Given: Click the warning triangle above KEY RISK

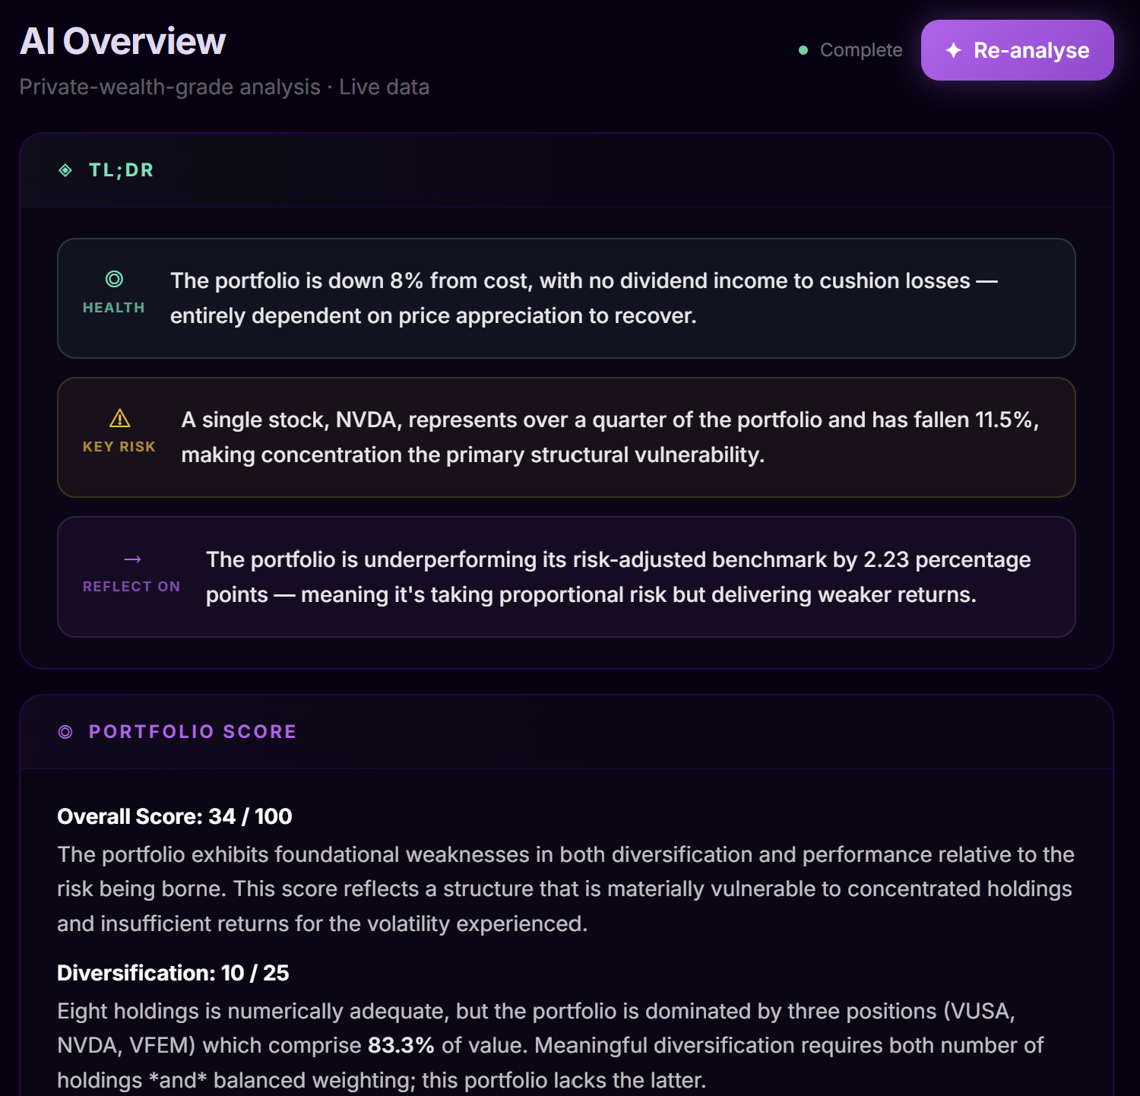Looking at the screenshot, I should point(119,418).
